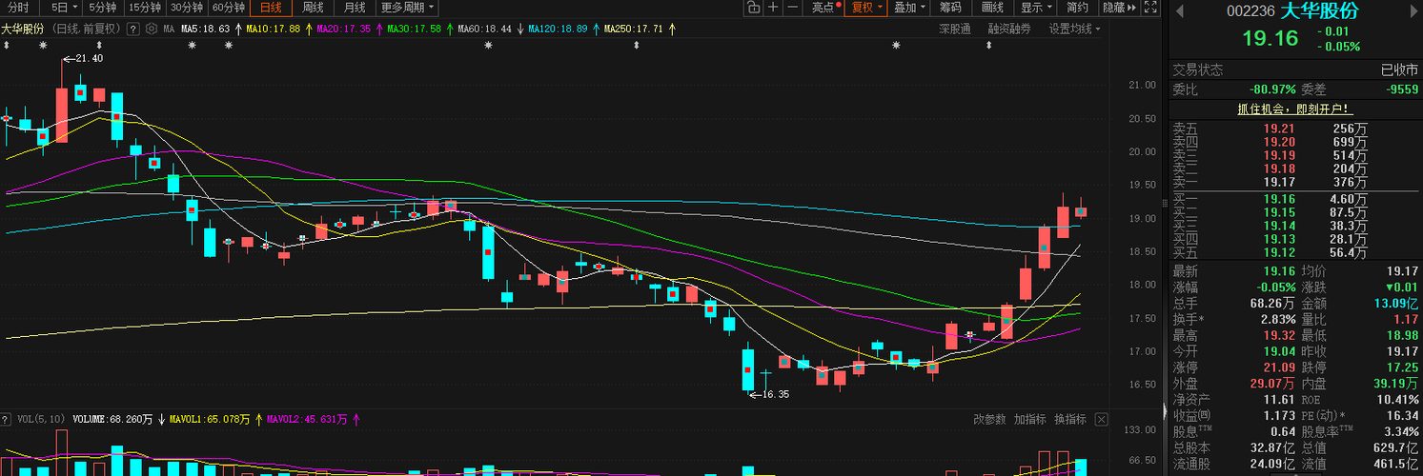Switch to 分时 intraday tab
The image size is (1423, 476).
(x=18, y=8)
